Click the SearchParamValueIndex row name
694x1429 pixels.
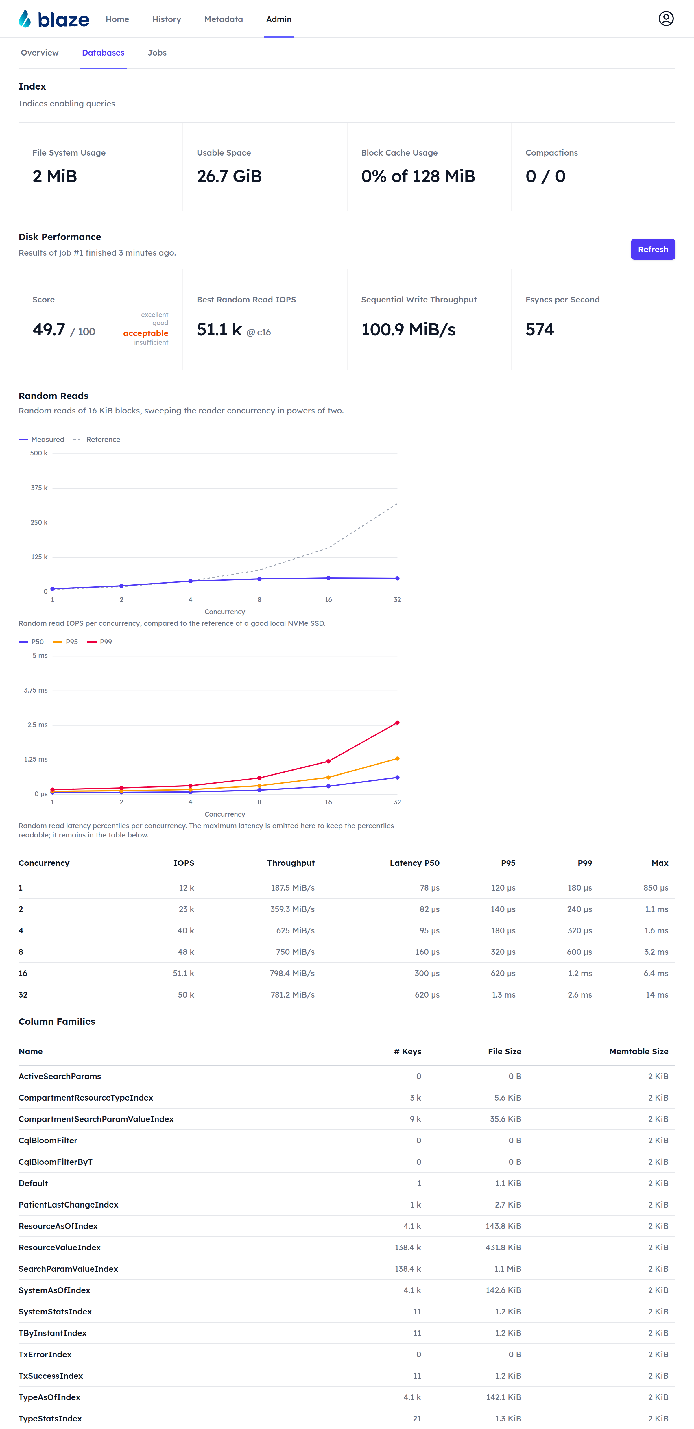[x=68, y=1269]
